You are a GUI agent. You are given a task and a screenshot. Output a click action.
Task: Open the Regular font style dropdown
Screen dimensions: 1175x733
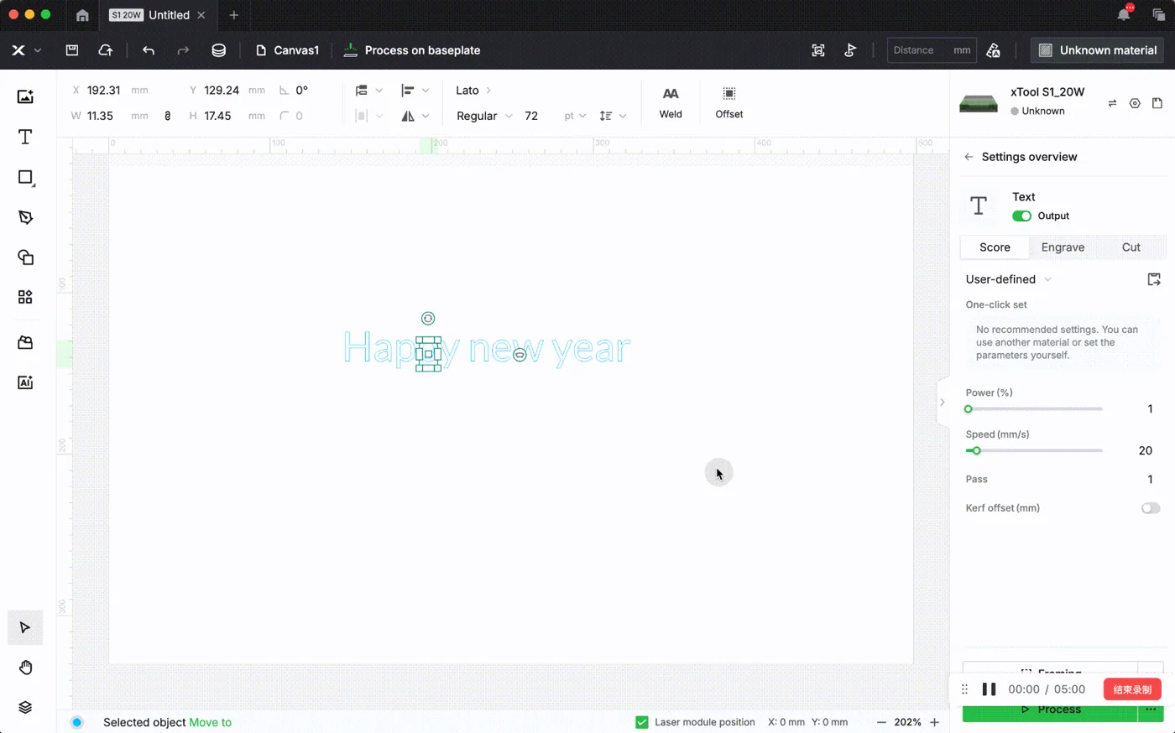point(484,116)
